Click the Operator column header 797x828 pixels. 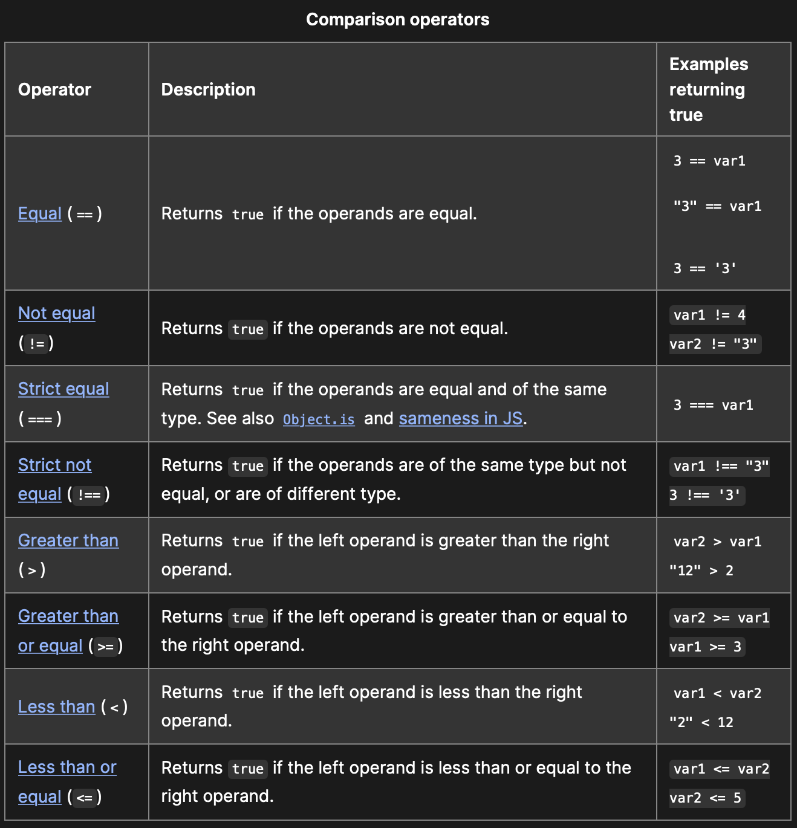pos(54,89)
